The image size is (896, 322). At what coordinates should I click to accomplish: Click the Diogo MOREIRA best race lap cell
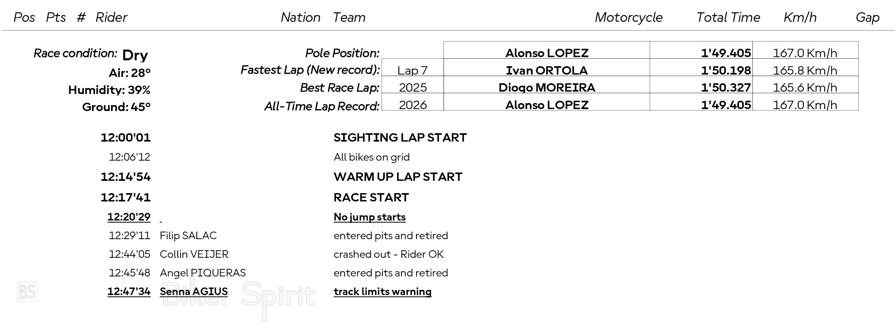coord(547,87)
